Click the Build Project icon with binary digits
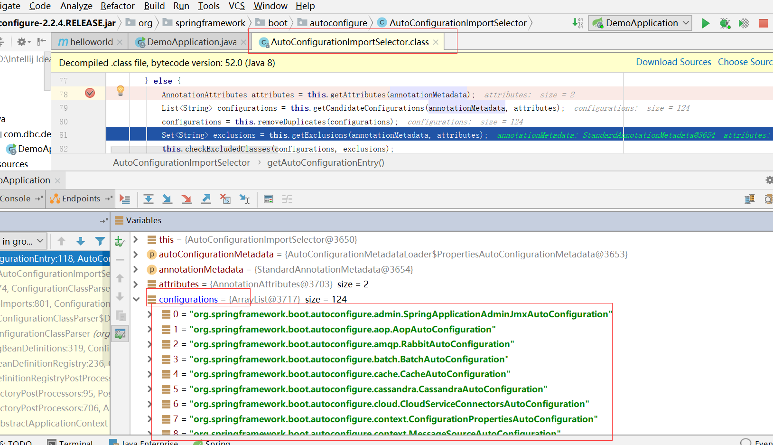Viewport: 773px width, 445px height. [x=577, y=23]
